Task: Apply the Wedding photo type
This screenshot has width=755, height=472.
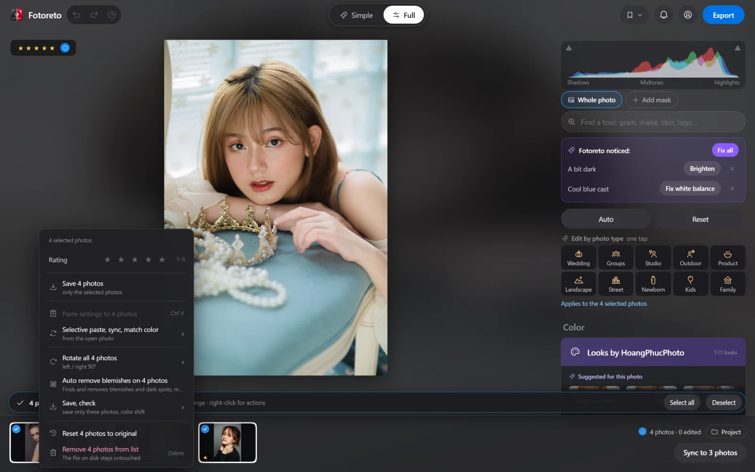Action: 579,258
